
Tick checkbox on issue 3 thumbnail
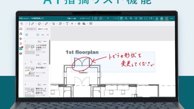coord(32,90)
